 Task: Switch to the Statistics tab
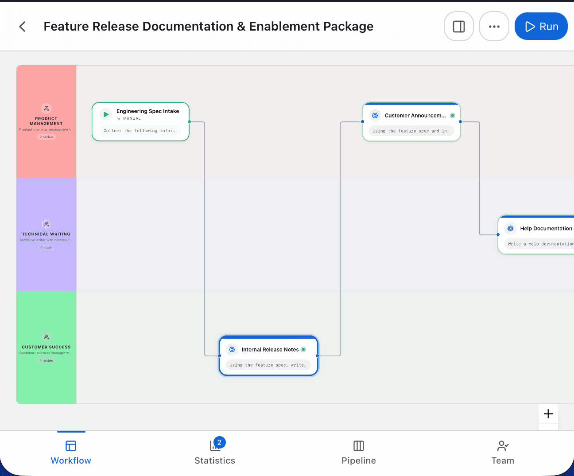pos(215,452)
